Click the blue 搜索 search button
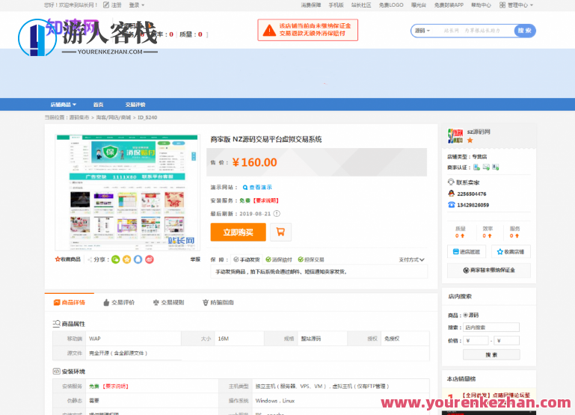575x415 pixels. coord(525,31)
